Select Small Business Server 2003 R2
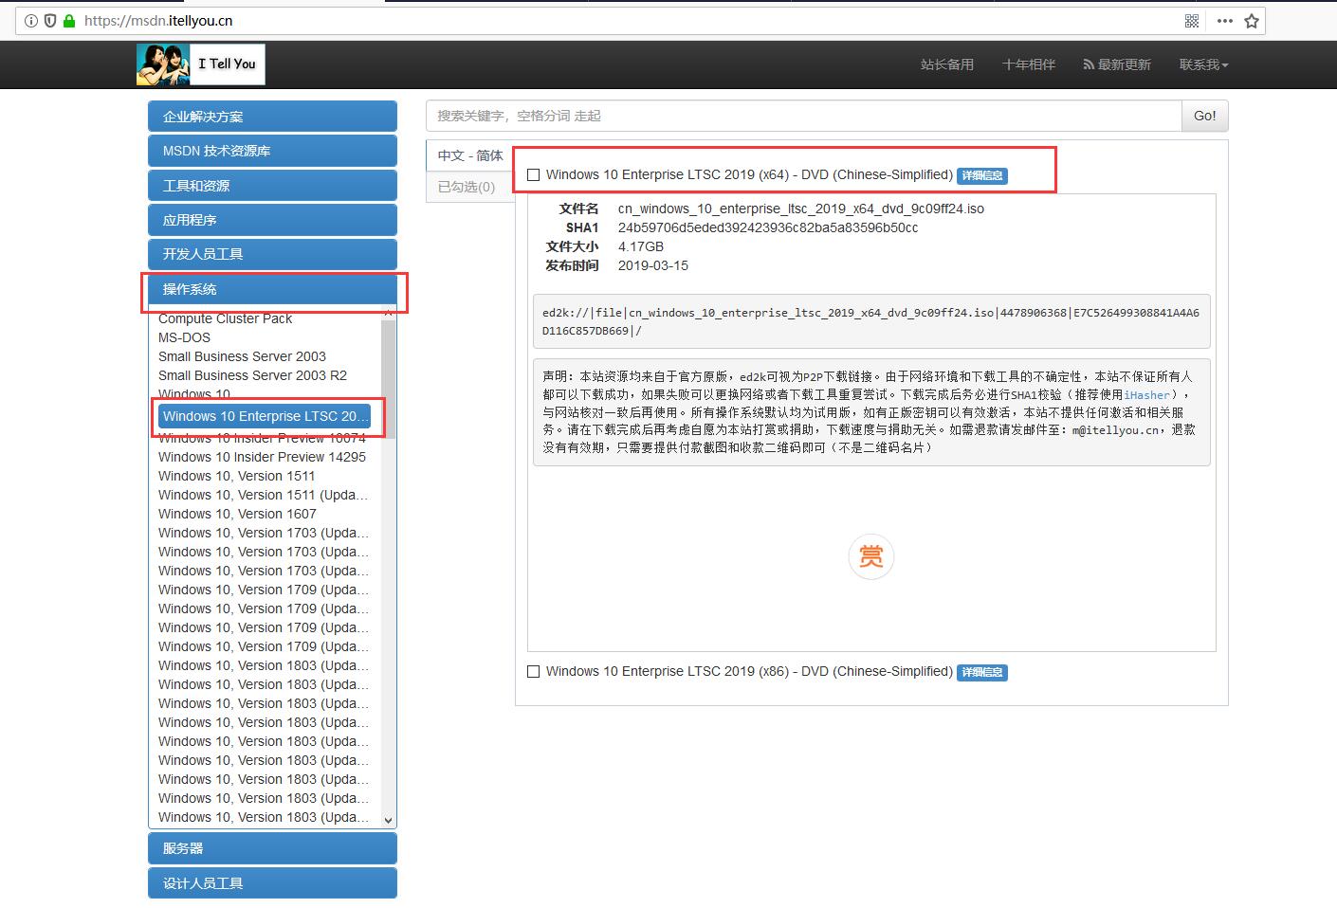Image resolution: width=1337 pixels, height=908 pixels. point(252,375)
